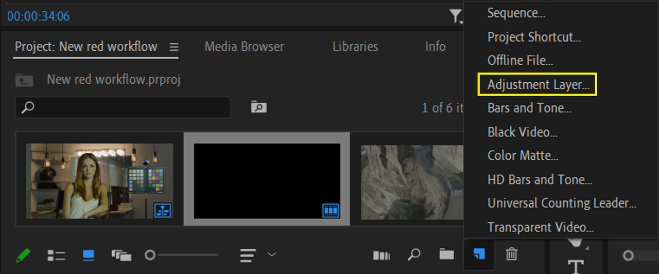Select Offline File... option
This screenshot has width=659, height=274.
(x=521, y=60)
